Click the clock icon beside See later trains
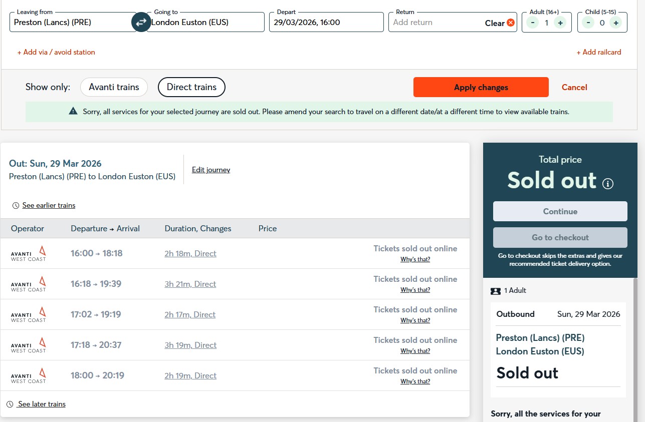Image resolution: width=645 pixels, height=422 pixels. click(x=10, y=404)
